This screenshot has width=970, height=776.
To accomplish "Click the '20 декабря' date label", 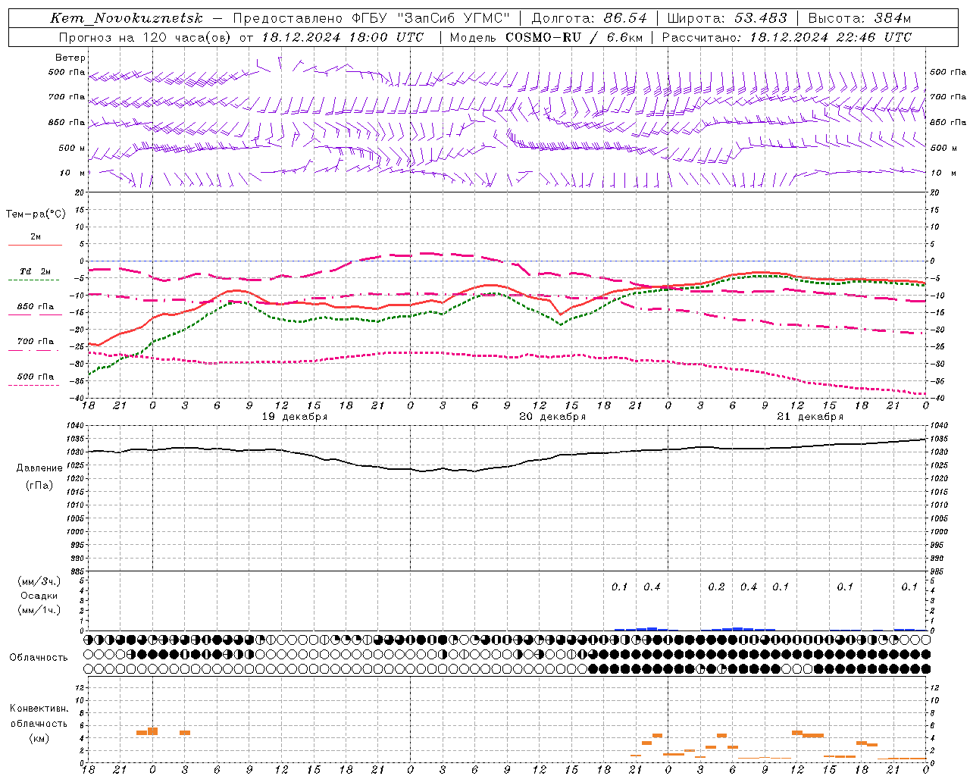I will click(552, 417).
